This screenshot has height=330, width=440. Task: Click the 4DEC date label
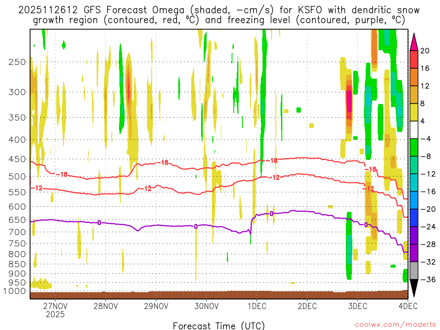(x=408, y=306)
